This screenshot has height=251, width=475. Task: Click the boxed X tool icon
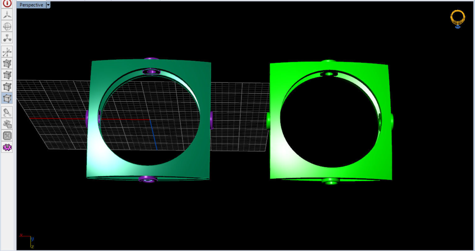coord(7,136)
